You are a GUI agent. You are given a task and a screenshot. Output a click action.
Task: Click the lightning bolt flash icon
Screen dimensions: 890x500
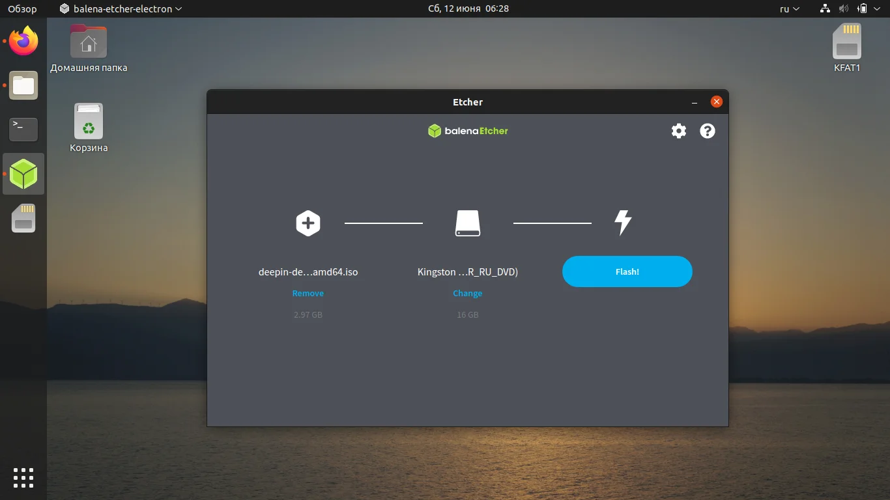point(624,223)
